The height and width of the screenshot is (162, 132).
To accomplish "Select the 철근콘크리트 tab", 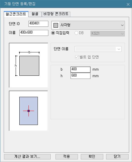I will coord(16,14).
